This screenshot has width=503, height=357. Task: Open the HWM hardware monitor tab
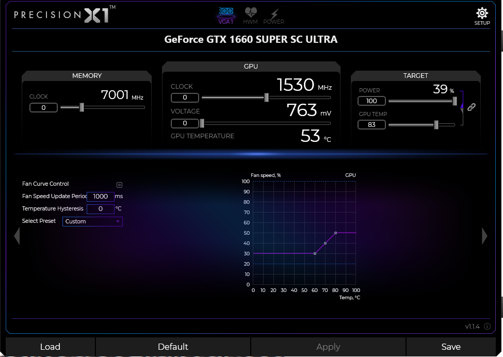tap(250, 16)
